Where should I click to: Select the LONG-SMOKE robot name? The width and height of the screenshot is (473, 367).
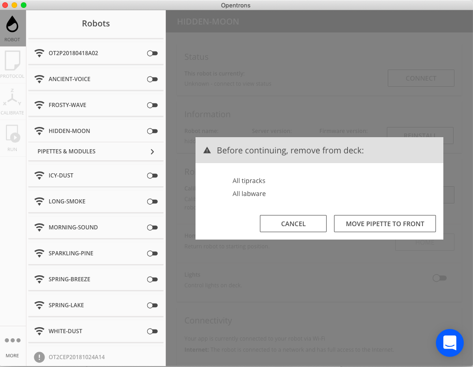coord(67,201)
